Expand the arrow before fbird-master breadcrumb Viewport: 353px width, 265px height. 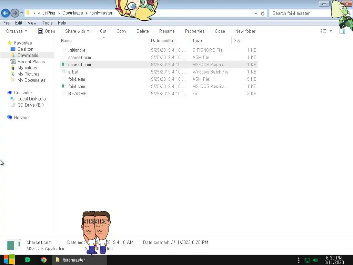coord(87,13)
